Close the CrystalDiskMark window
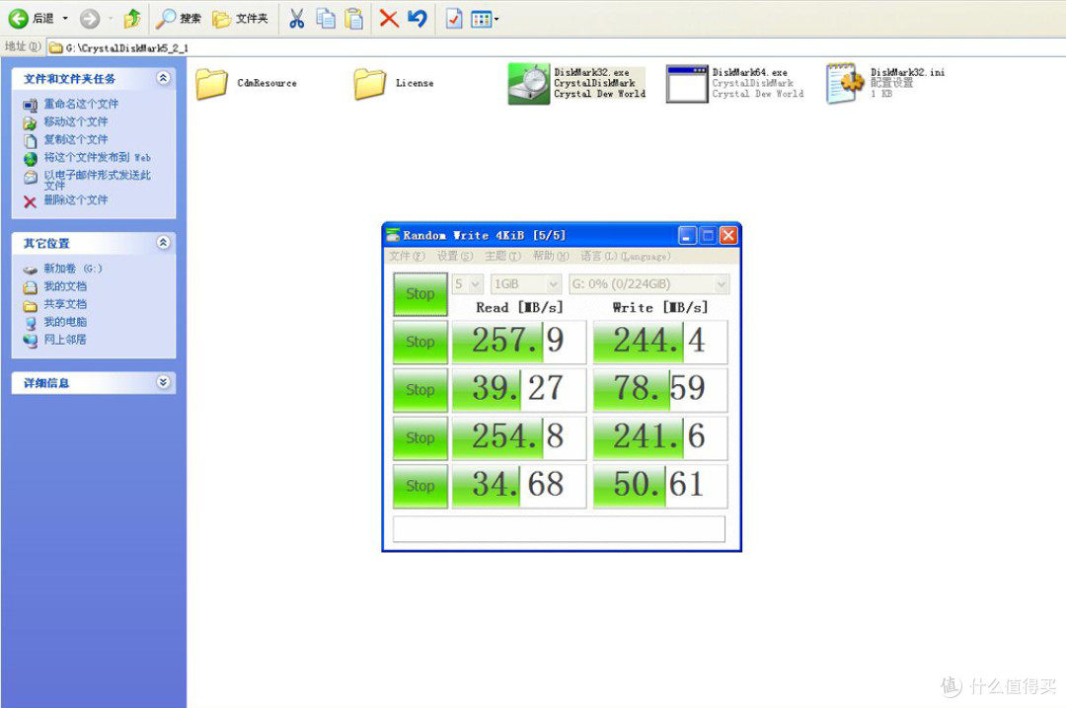Viewport: 1066px width, 708px height. [728, 235]
